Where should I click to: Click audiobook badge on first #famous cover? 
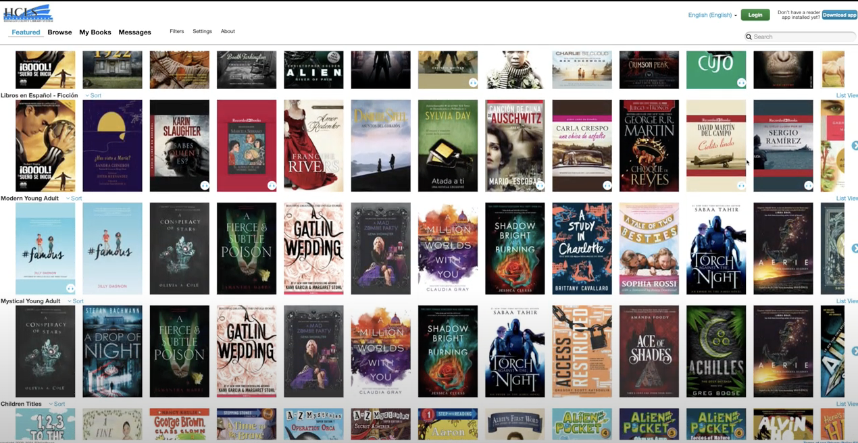[70, 288]
